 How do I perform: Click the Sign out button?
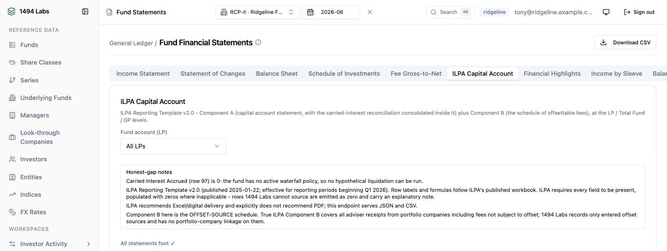(x=639, y=12)
